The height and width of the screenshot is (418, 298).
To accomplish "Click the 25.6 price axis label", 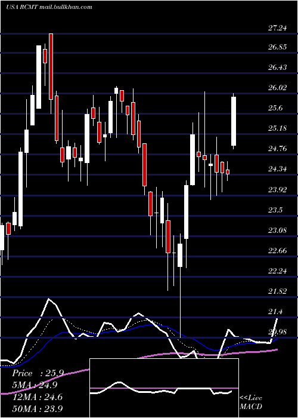I will [275, 108].
